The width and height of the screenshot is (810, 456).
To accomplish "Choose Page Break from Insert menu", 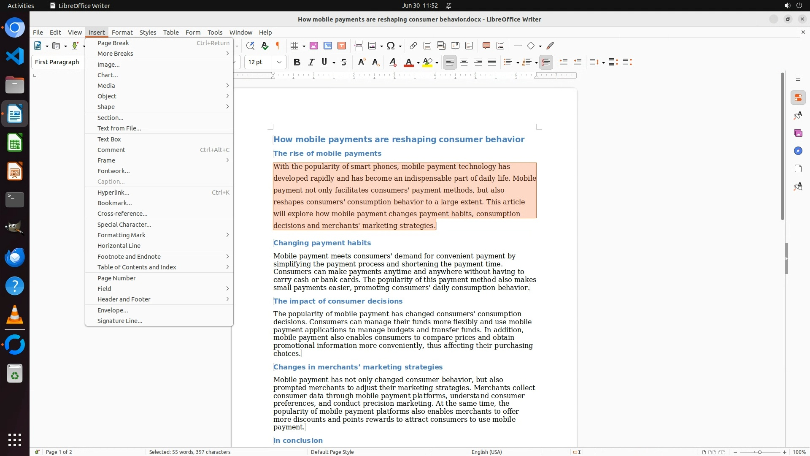I will pos(113,43).
